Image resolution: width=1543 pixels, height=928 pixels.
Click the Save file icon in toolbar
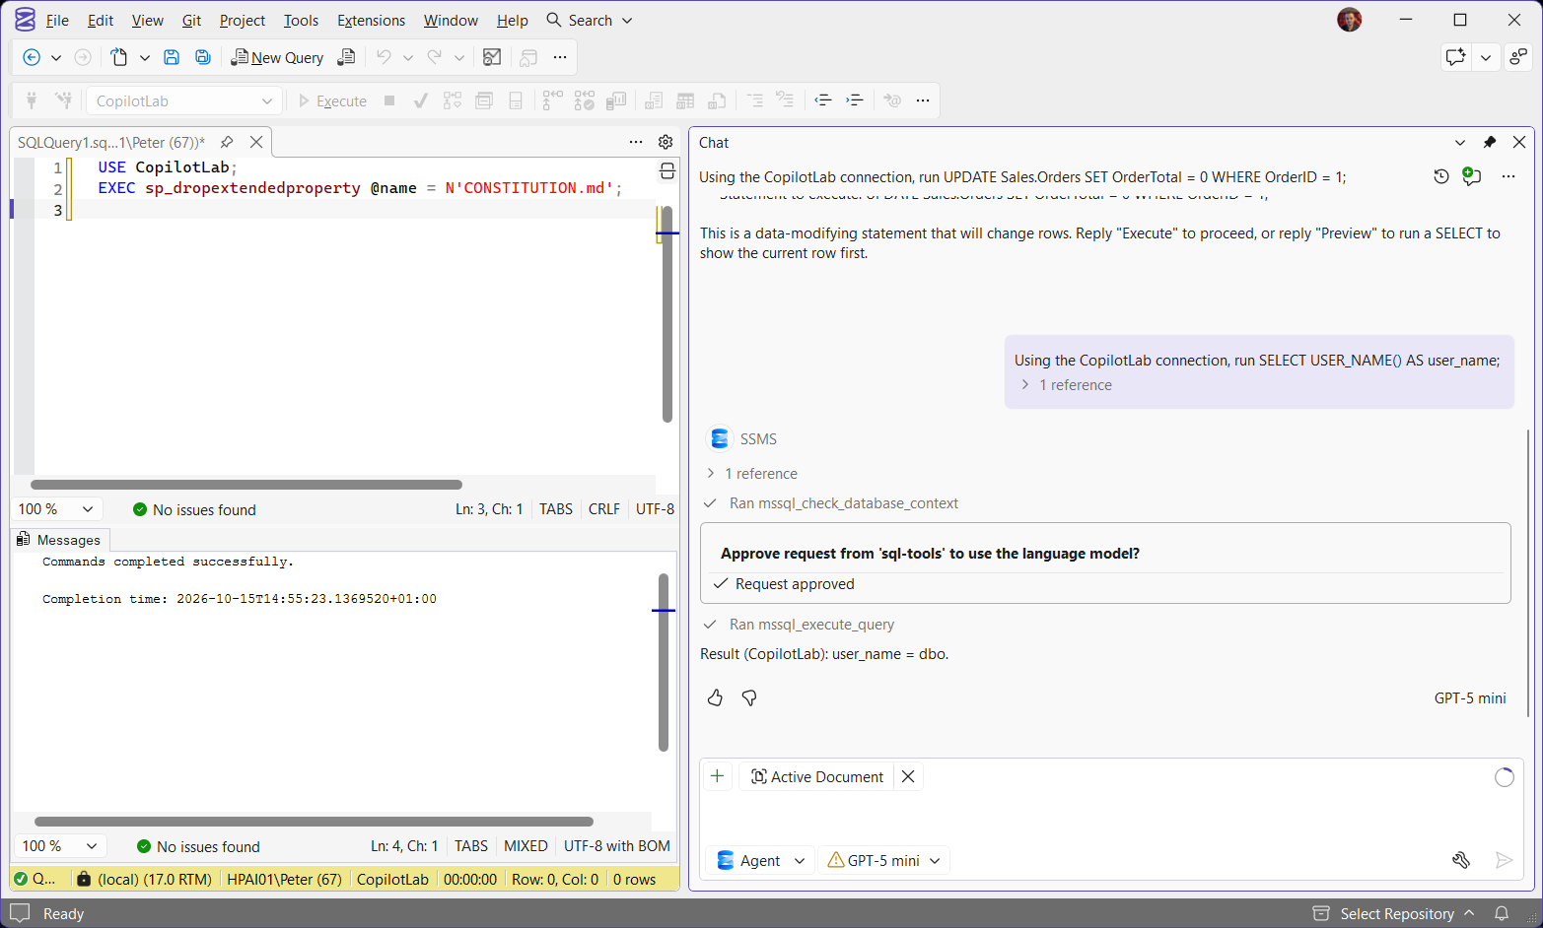point(172,57)
